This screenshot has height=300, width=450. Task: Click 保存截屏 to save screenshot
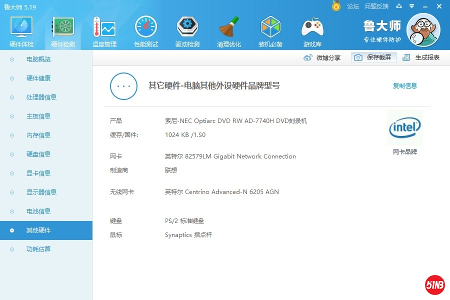pyautogui.click(x=373, y=57)
